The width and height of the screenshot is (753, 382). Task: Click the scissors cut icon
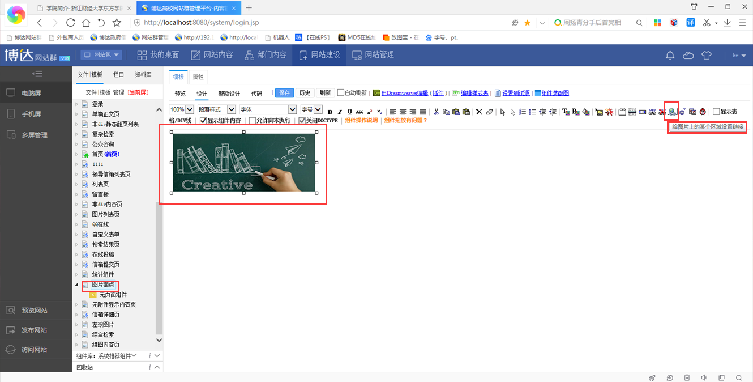point(436,112)
